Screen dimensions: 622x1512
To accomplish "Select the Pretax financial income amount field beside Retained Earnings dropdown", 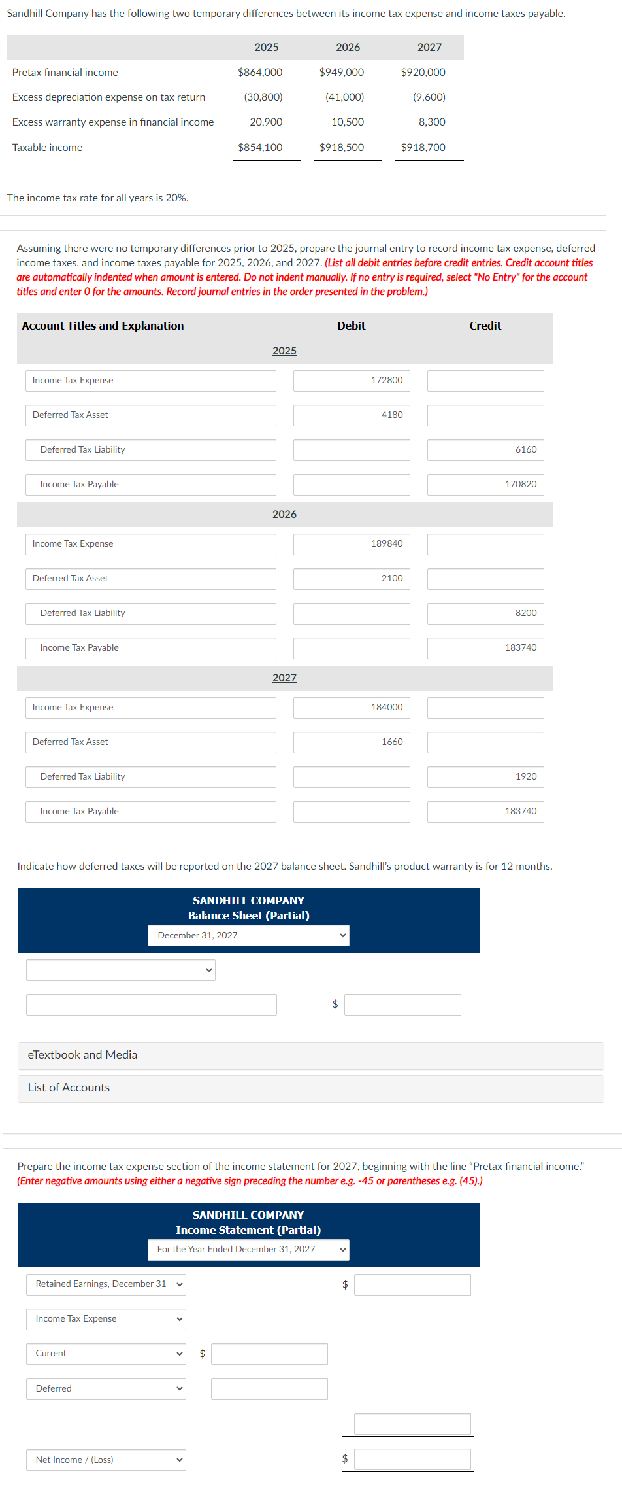I will pyautogui.click(x=412, y=1284).
